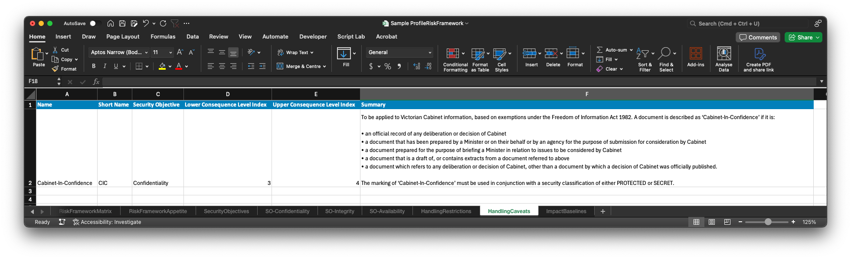Expand the Merge & Centre dropdown arrow
The width and height of the screenshot is (851, 259).
coord(324,67)
